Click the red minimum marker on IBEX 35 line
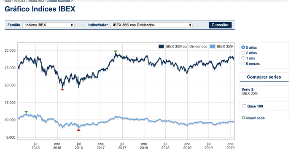This screenshot has width=291, height=158. click(78, 130)
